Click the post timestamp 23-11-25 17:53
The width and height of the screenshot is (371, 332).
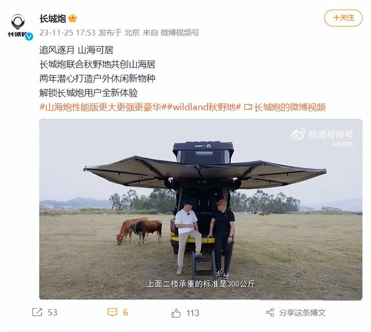pos(67,33)
